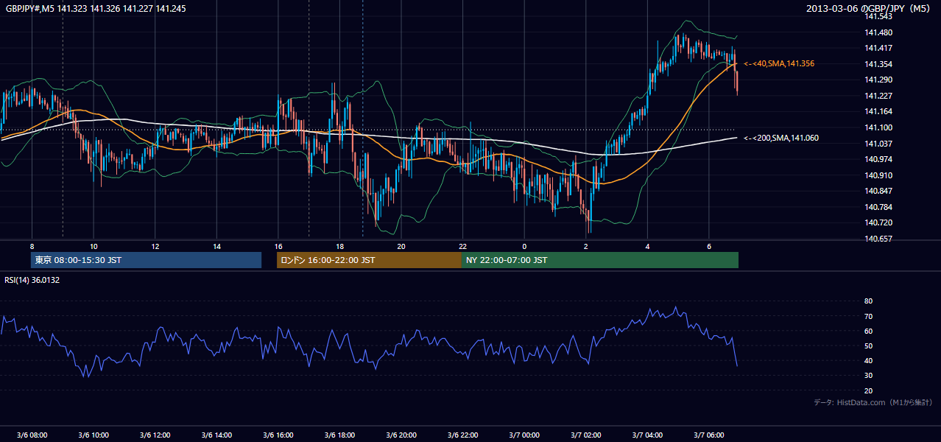Click the 3/7 04:00 date label
The height and width of the screenshot is (442, 941).
648,435
